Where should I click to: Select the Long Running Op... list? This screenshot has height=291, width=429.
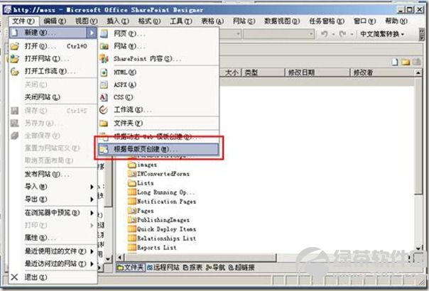[165, 192]
